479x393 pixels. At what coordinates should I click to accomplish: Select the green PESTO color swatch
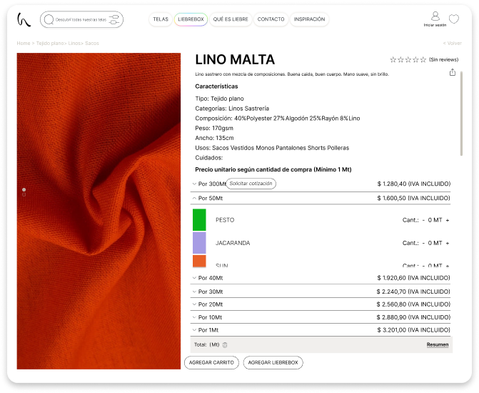click(x=199, y=219)
